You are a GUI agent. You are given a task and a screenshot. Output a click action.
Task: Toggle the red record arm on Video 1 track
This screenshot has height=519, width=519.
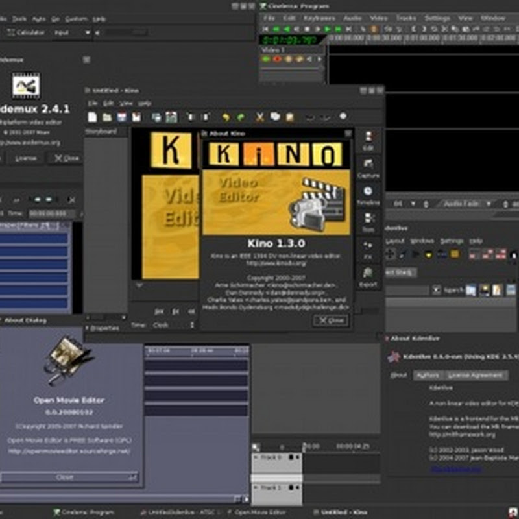coord(277,59)
